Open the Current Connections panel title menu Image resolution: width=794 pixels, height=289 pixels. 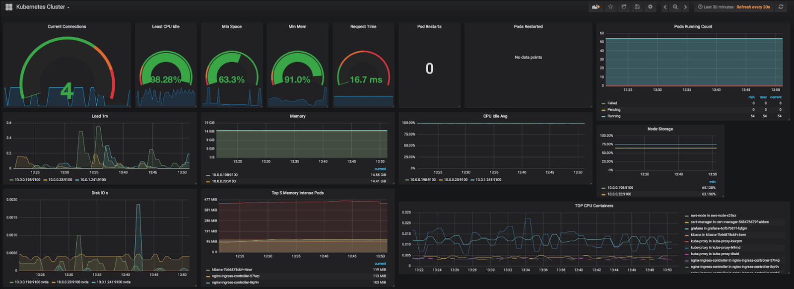(x=67, y=27)
